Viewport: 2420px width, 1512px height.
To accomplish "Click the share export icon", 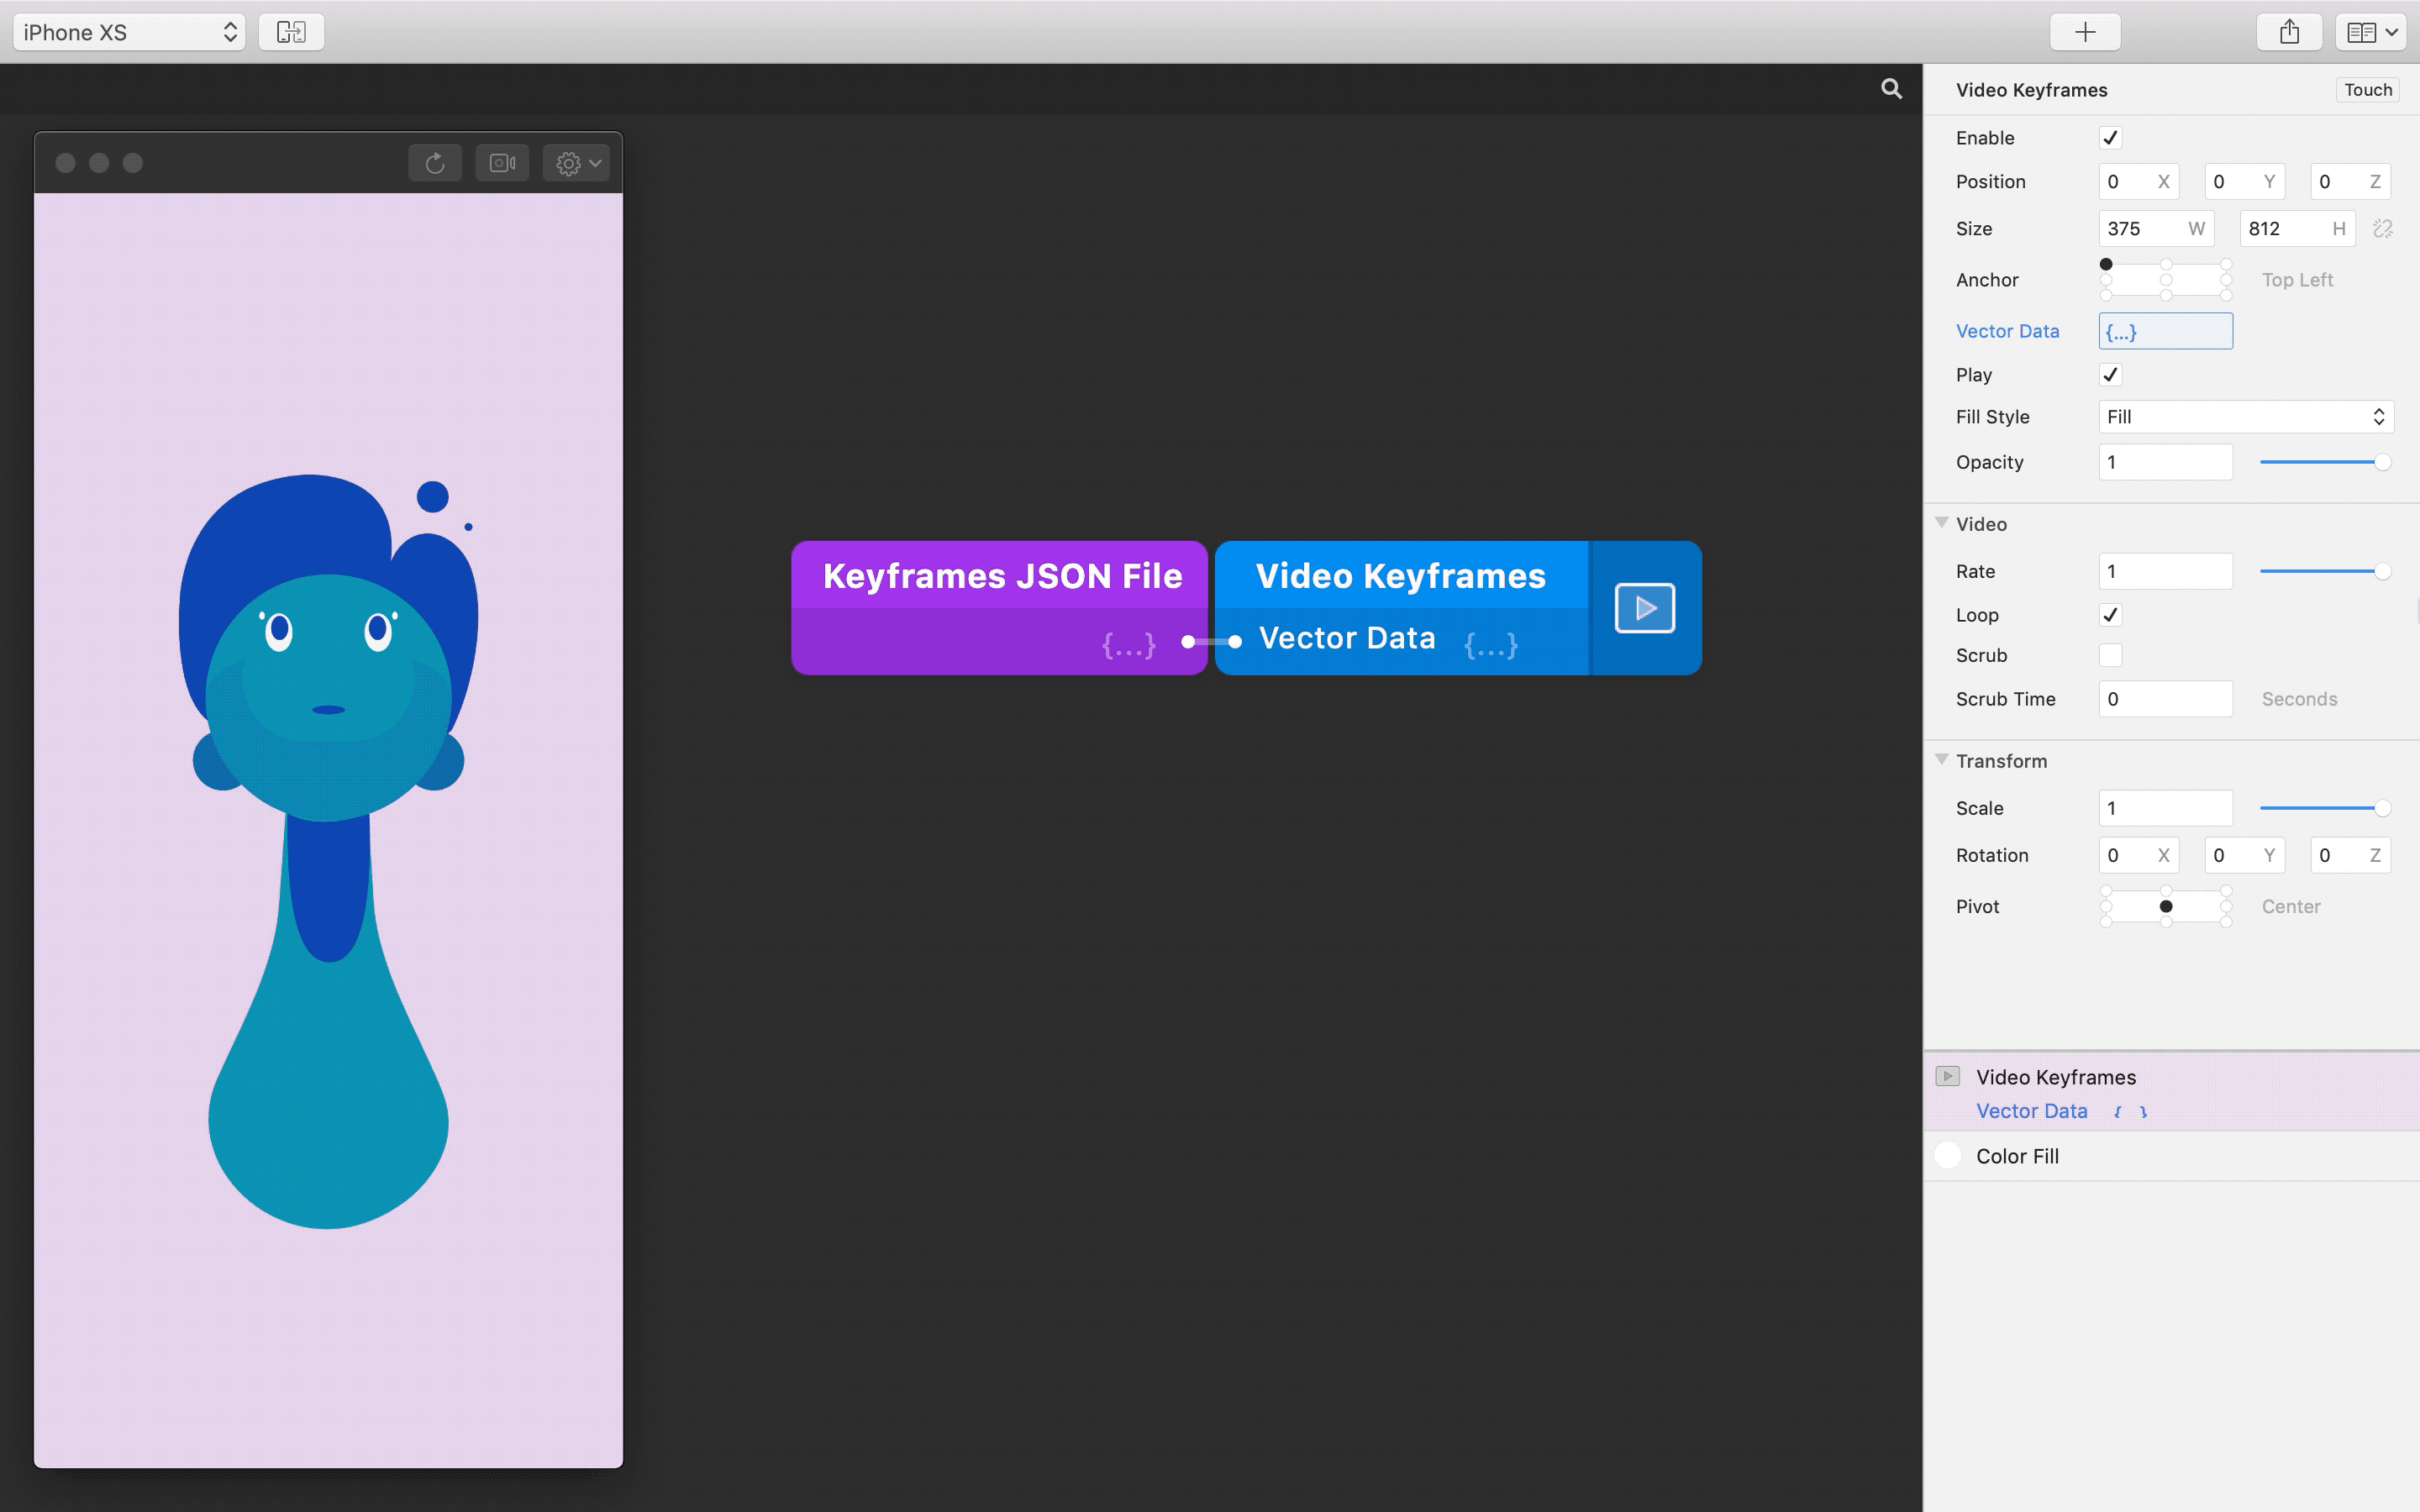I will [2289, 32].
